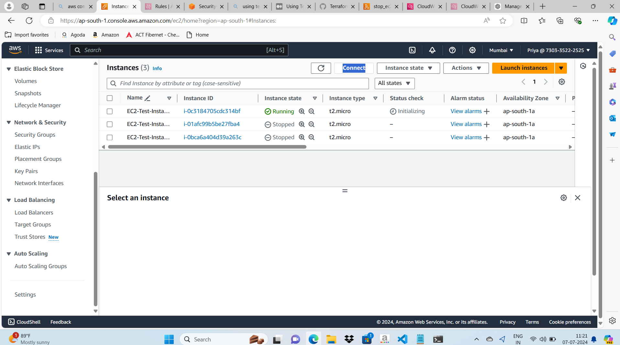Open AWS notifications bell

tap(432, 50)
